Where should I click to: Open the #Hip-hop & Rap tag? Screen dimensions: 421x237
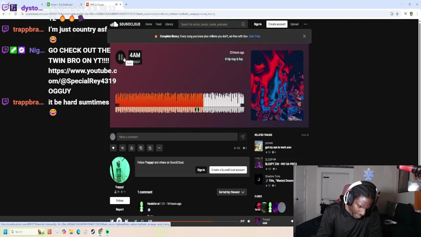coord(234,59)
